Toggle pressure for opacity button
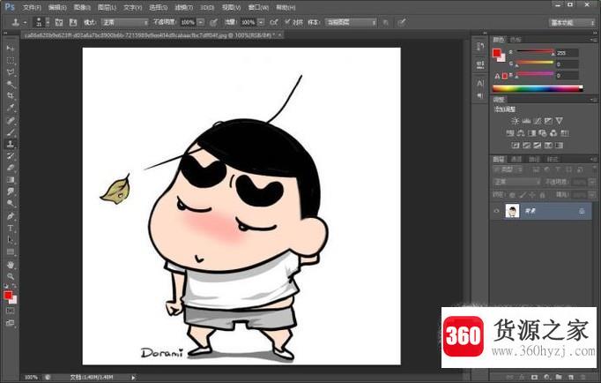 pyautogui.click(x=213, y=22)
